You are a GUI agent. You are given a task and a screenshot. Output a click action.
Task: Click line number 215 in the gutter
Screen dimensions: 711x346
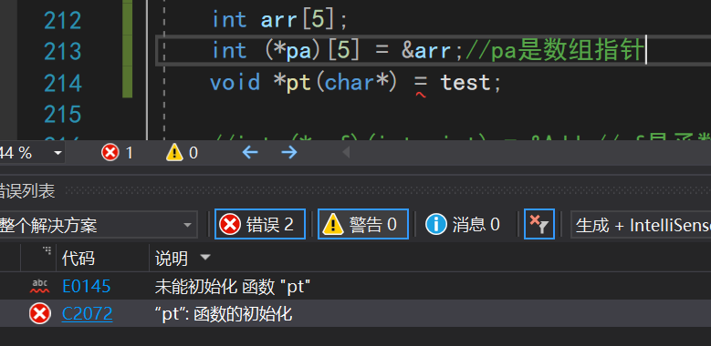click(63, 115)
